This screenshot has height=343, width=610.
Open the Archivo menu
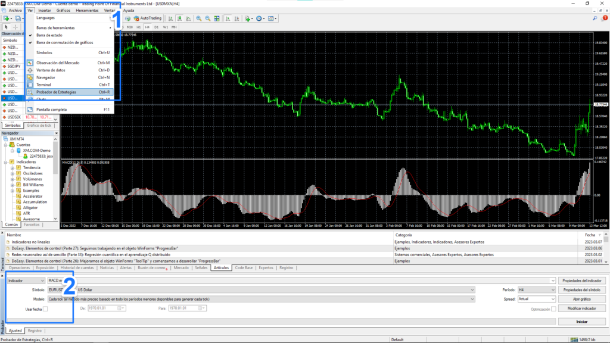pos(15,11)
